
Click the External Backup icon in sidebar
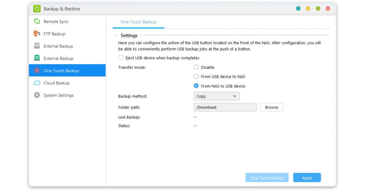[x=37, y=58]
